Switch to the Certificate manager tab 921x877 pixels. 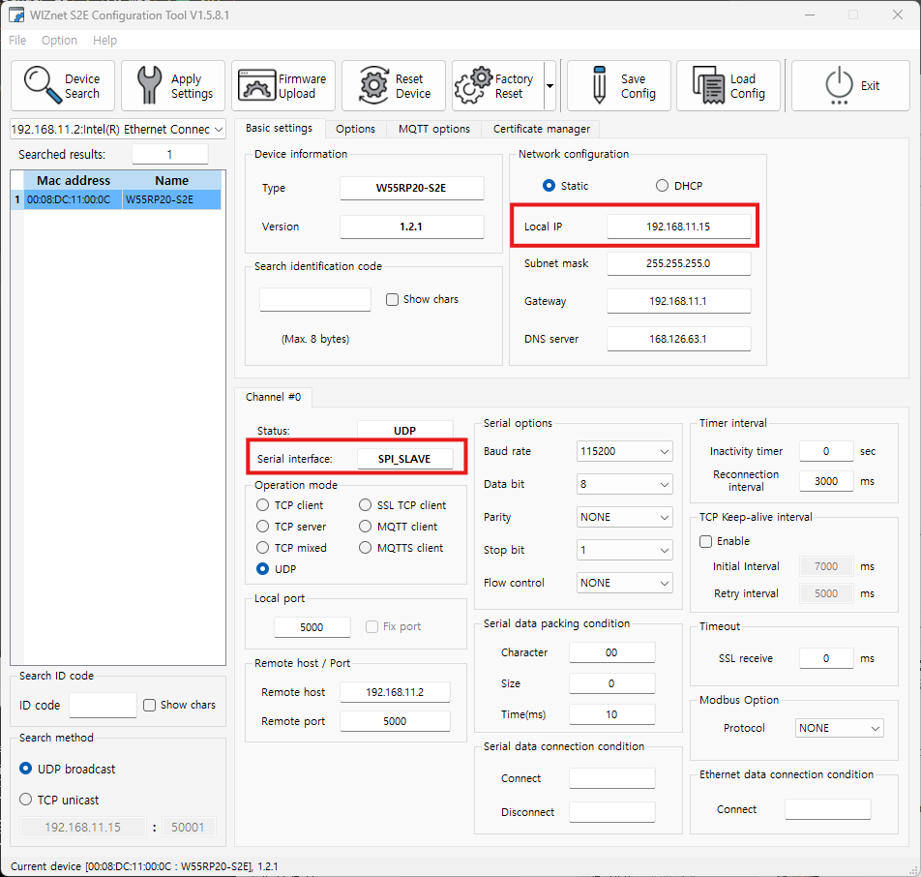(x=541, y=129)
